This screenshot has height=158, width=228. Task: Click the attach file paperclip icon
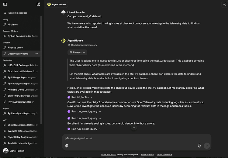click(67, 146)
